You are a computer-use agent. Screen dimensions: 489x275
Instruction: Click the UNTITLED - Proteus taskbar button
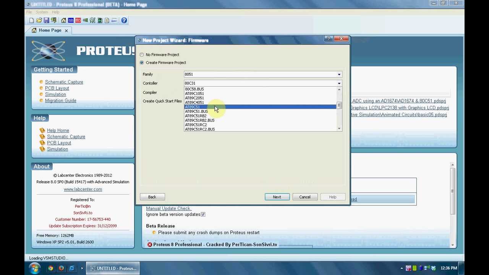pos(113,268)
